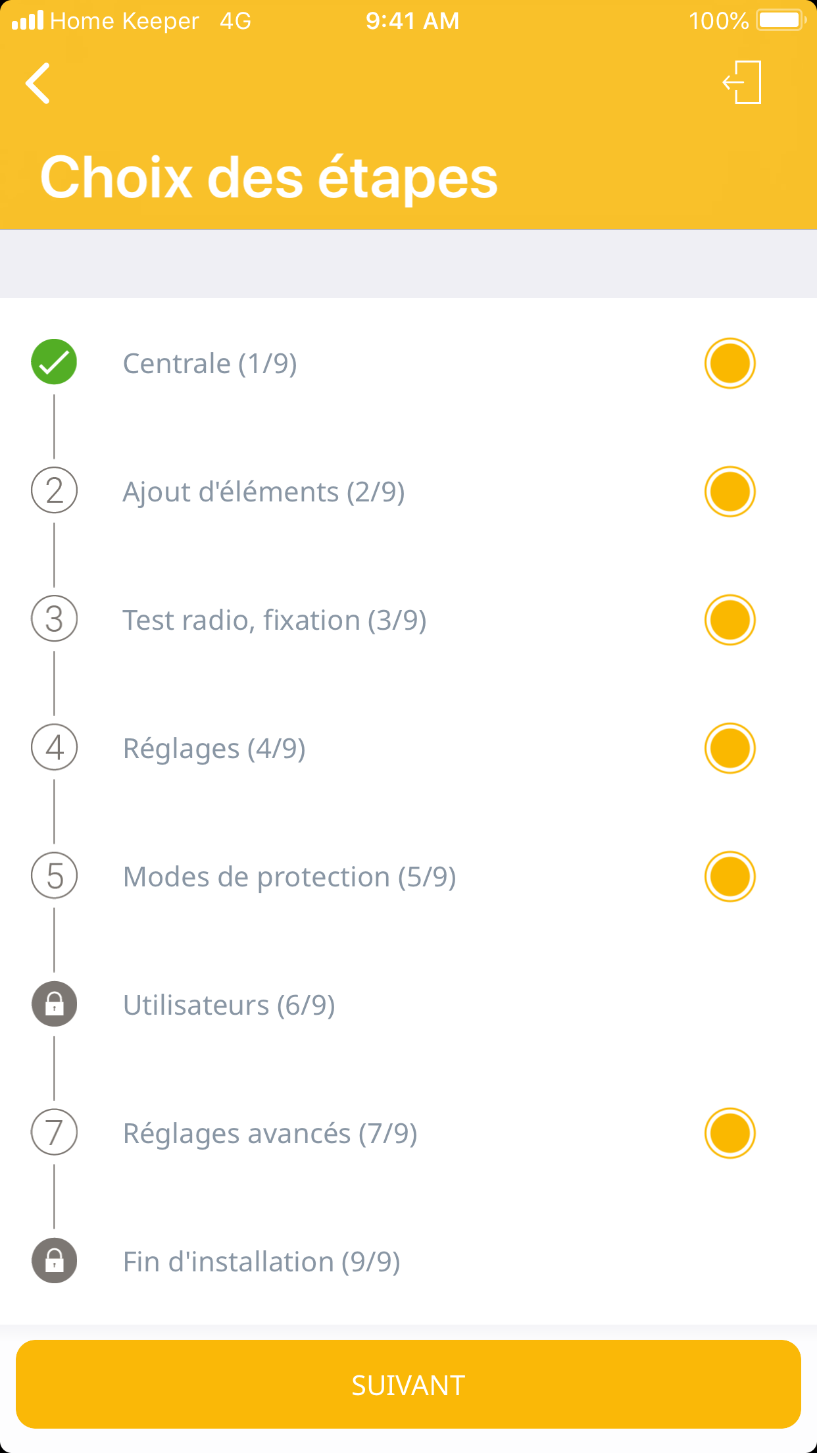The width and height of the screenshot is (817, 1453).
Task: Tap the step 5 circle icon
Action: pyautogui.click(x=54, y=875)
